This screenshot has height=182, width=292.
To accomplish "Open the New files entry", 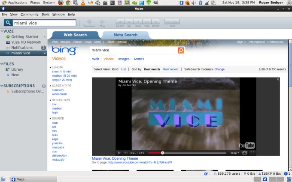I will coord(15,75).
